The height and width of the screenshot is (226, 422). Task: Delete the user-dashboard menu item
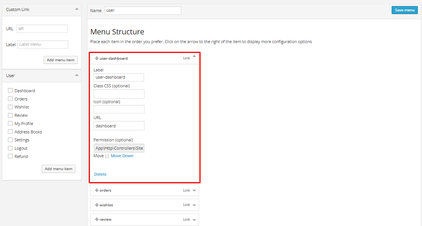(100, 174)
